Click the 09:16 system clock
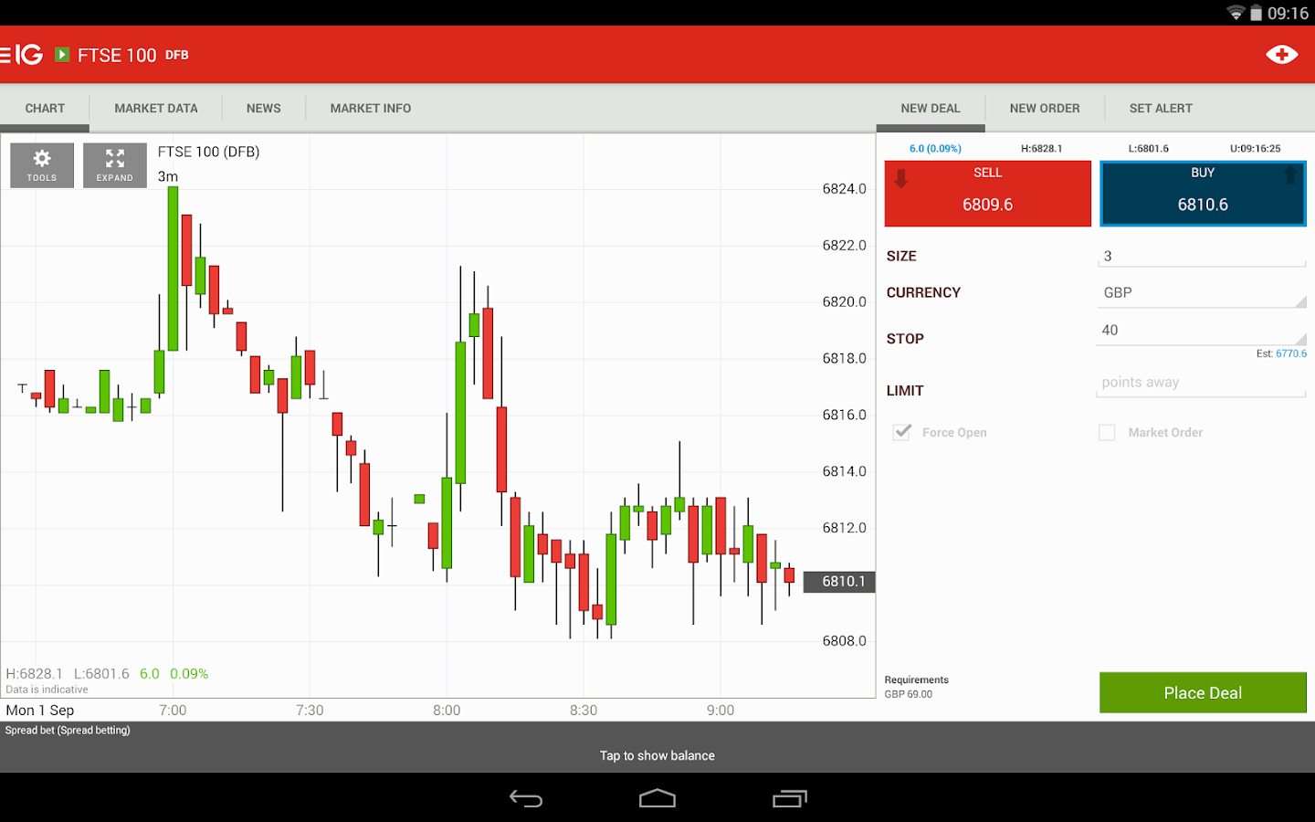Image resolution: width=1315 pixels, height=822 pixels. pos(1289,13)
